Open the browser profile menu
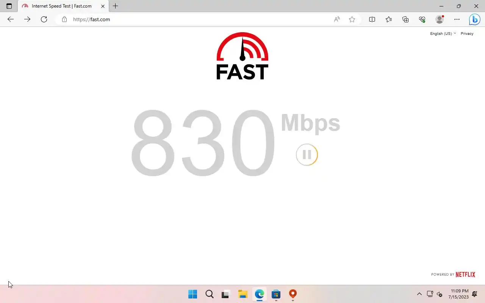Image resolution: width=485 pixels, height=303 pixels. [440, 19]
